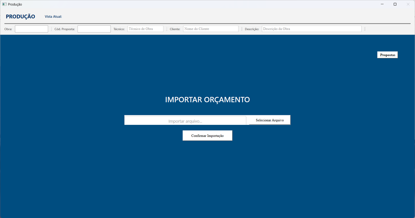
Task: Select the Nome do Cliente field
Action: coord(211,29)
